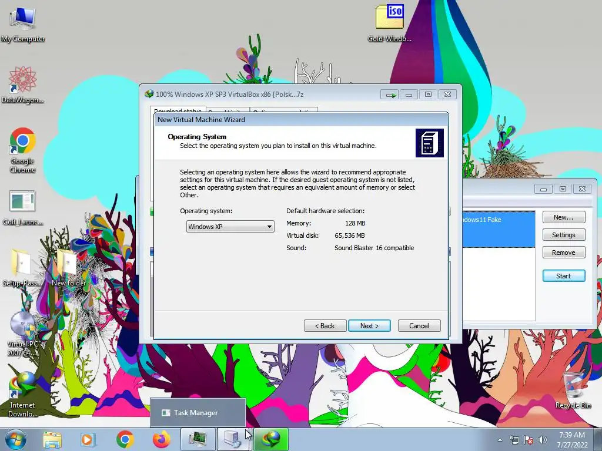Open the My Computer desktop icon

click(x=23, y=23)
